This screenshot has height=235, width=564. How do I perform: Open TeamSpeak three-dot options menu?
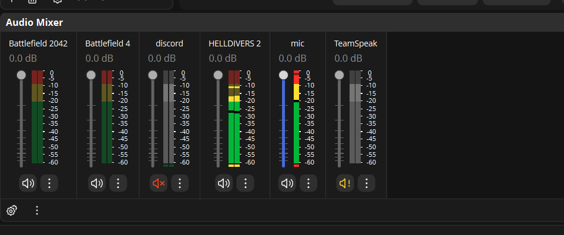click(367, 183)
